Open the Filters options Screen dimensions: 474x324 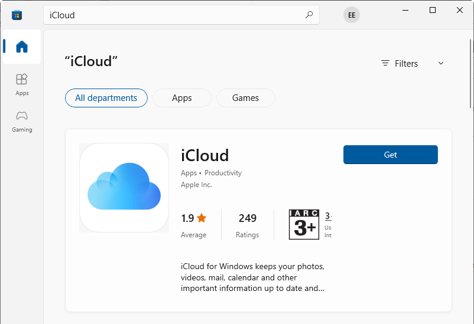400,64
